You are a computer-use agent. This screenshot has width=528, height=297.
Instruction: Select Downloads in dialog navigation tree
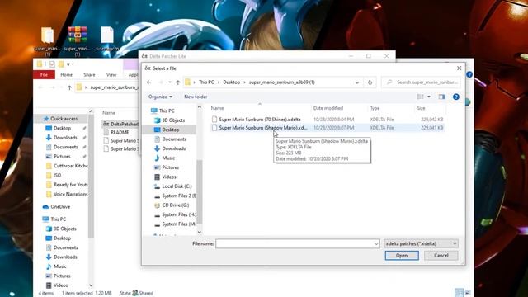[173, 148]
